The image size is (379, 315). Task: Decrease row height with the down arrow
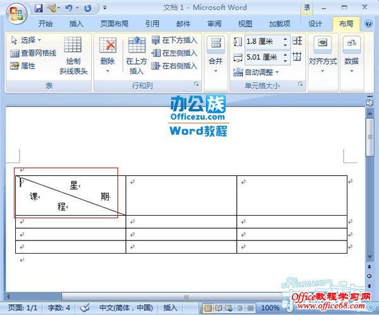(x=286, y=45)
